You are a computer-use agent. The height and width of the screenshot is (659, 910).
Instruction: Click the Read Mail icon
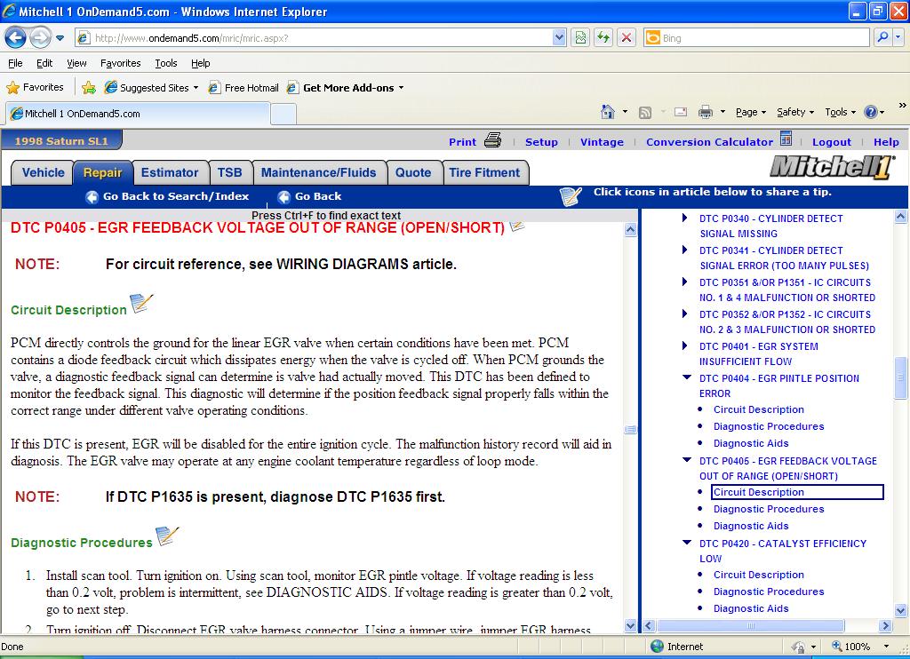[681, 112]
